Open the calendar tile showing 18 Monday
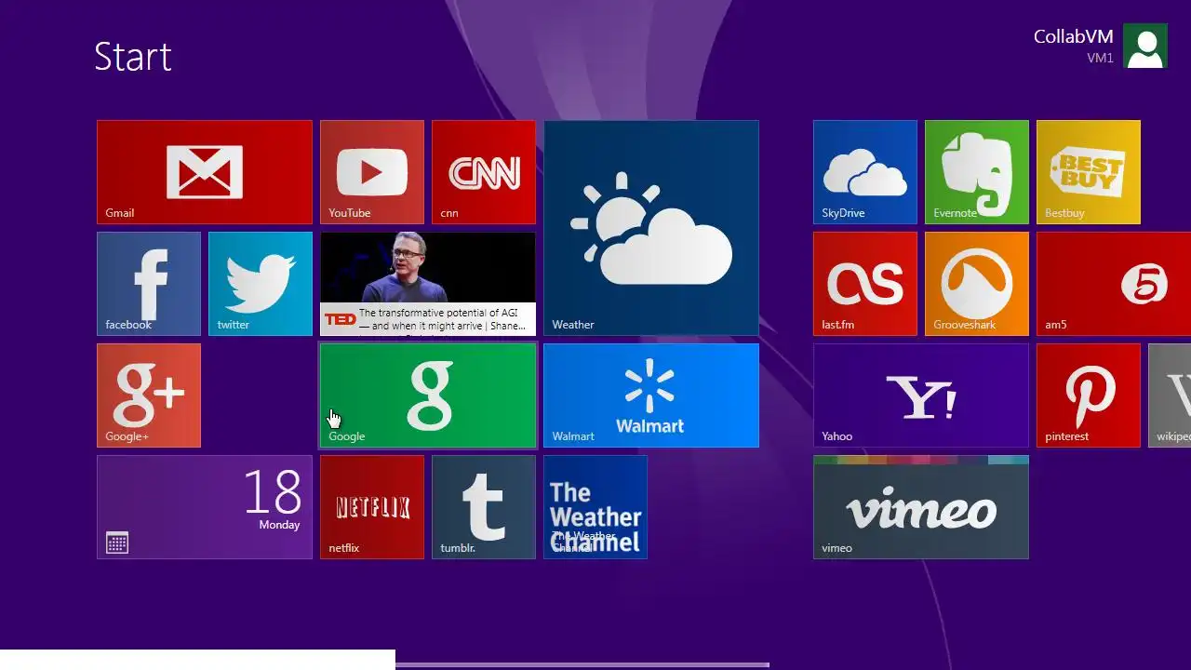 [x=205, y=507]
